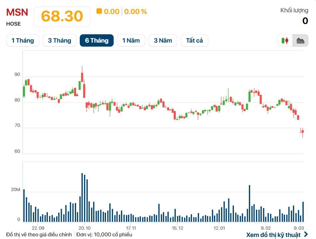This screenshot has height=239, width=316.
Task: Display the Tất cả full history
Action: [194, 41]
